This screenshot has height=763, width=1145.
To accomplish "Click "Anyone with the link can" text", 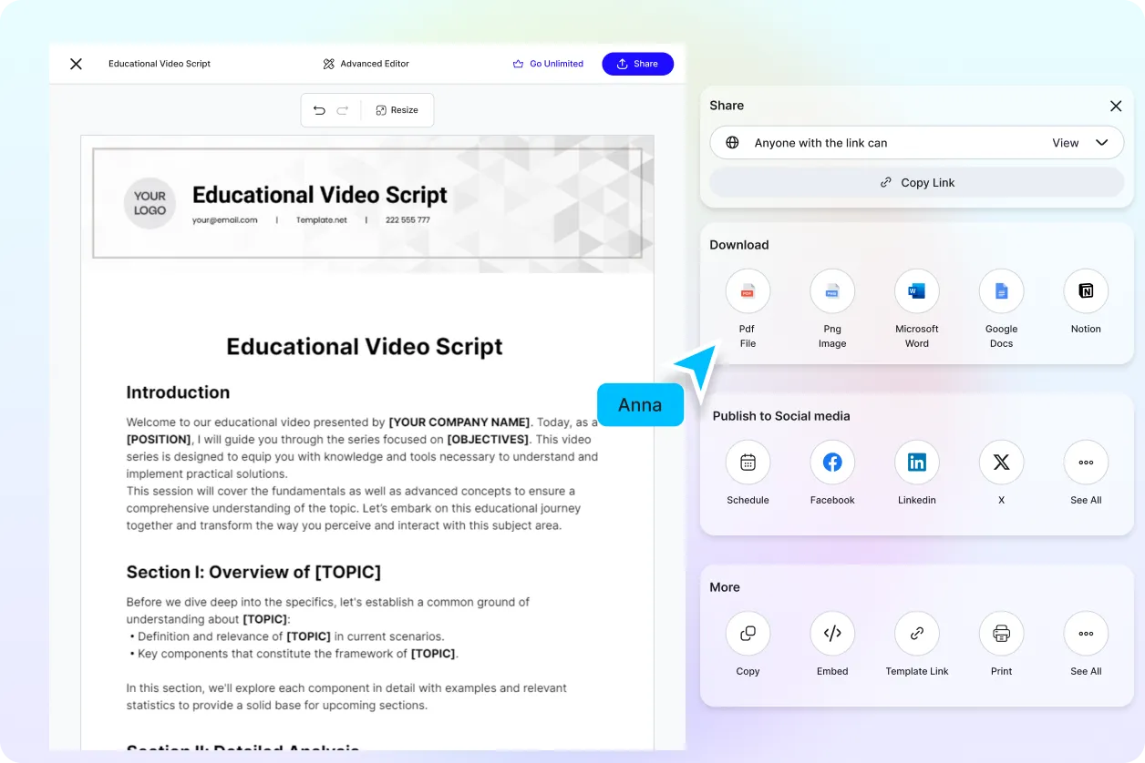I will click(x=820, y=143).
